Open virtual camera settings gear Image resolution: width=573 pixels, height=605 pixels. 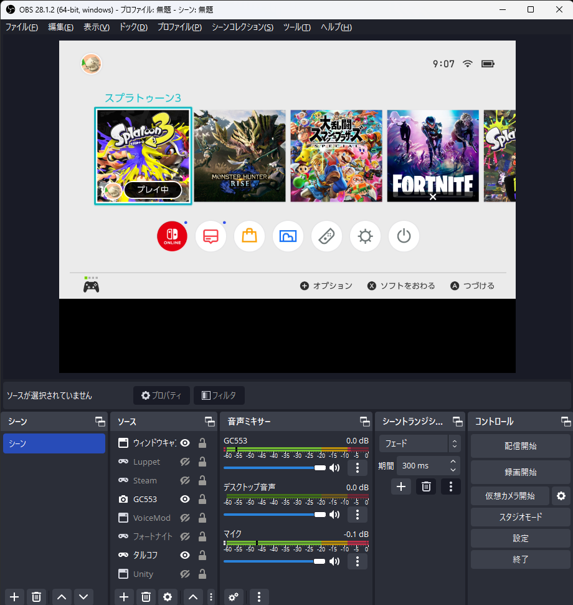coord(561,496)
